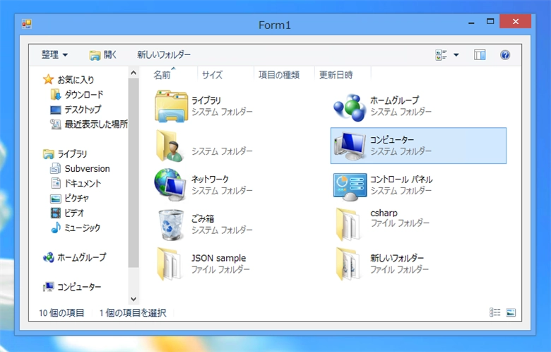This screenshot has height=352, width=551.
Task: Click the Form1 window icon
Action: coord(27,24)
